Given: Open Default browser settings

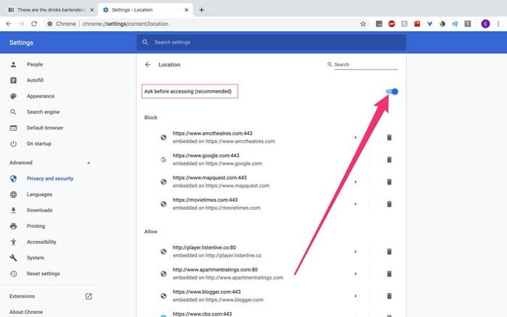Looking at the screenshot, I should coord(45,127).
